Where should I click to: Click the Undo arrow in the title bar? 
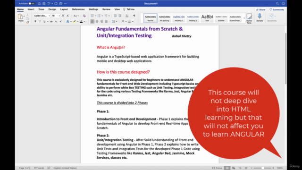tap(49, 3)
